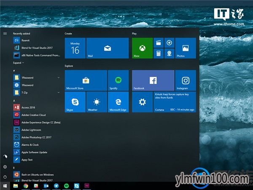This screenshot has width=253, height=190.
Task: Launch Adobe Creative Cloud
Action: point(37,115)
